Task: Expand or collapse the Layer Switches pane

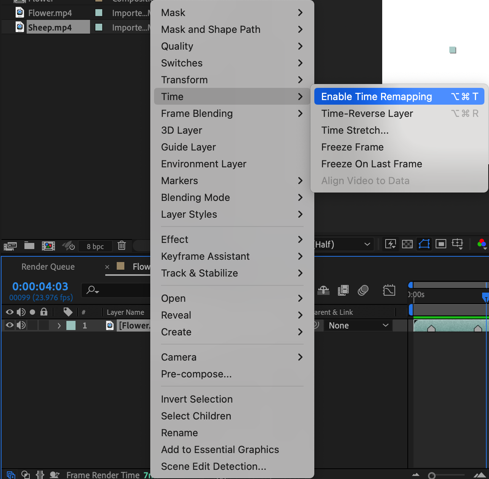Action: (x=11, y=475)
